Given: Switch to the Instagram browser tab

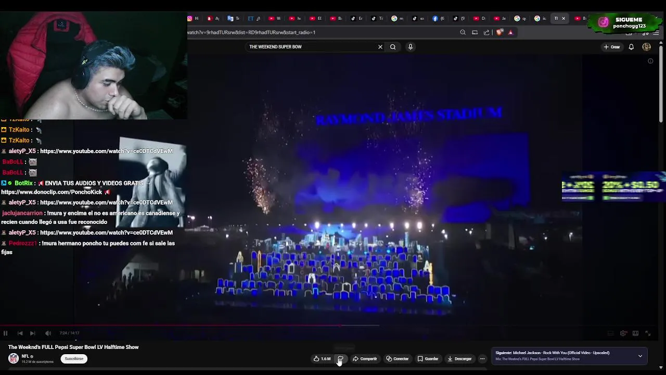Looking at the screenshot, I should coord(193,18).
